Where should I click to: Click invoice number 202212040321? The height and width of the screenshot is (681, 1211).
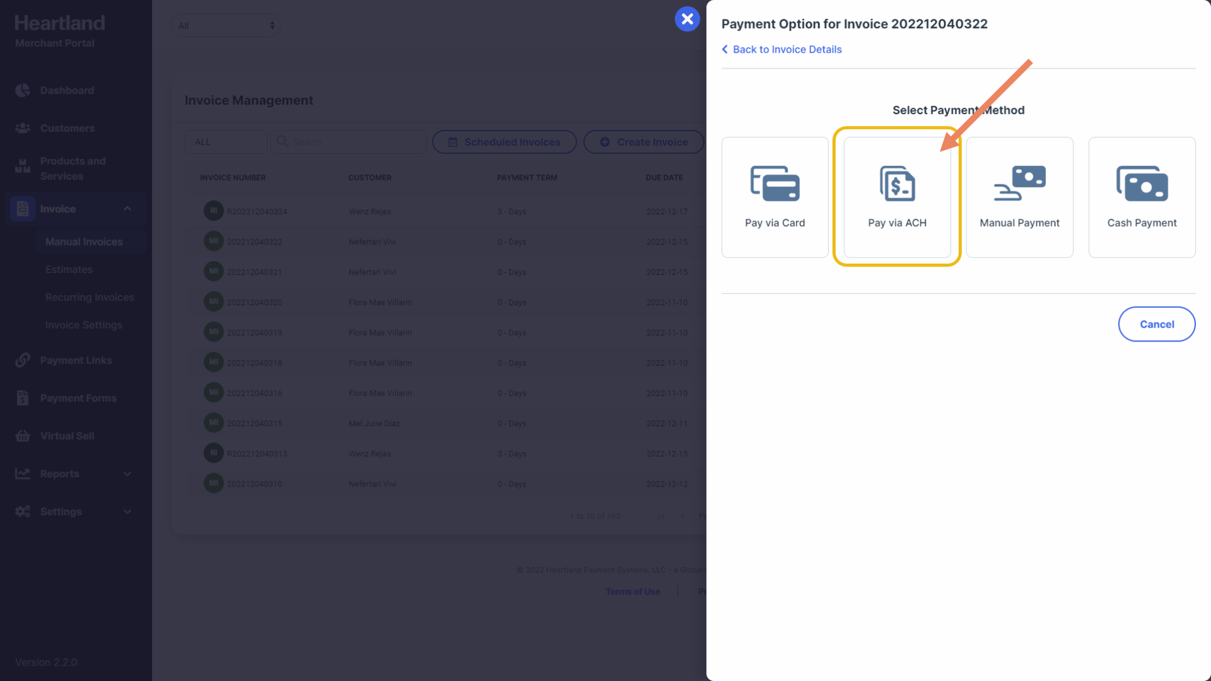pos(254,272)
